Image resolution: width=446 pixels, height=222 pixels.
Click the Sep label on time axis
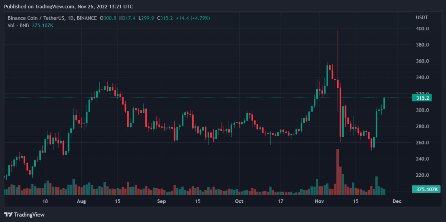pos(161,201)
